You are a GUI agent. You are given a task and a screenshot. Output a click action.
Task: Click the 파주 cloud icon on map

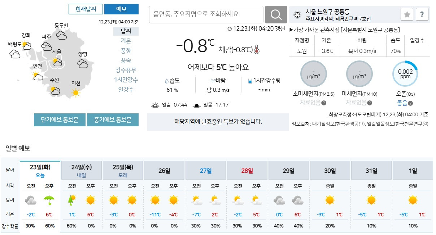(47, 46)
